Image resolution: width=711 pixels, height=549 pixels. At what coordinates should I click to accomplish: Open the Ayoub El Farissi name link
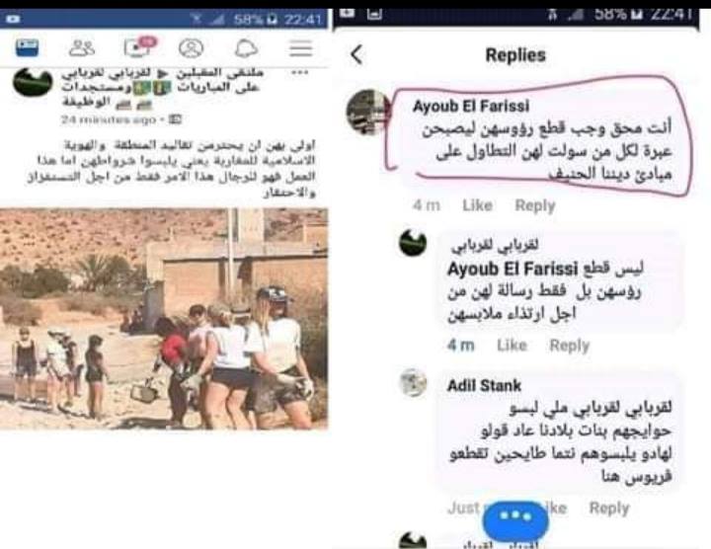471,106
